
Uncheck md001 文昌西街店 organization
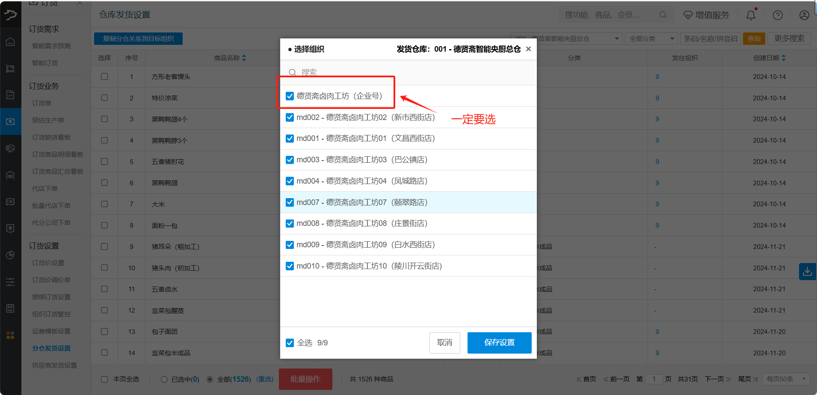click(290, 138)
